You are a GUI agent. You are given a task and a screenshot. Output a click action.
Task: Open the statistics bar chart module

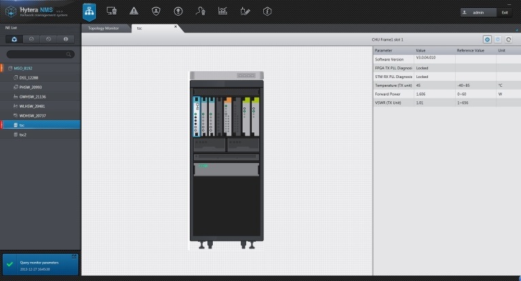click(x=222, y=12)
